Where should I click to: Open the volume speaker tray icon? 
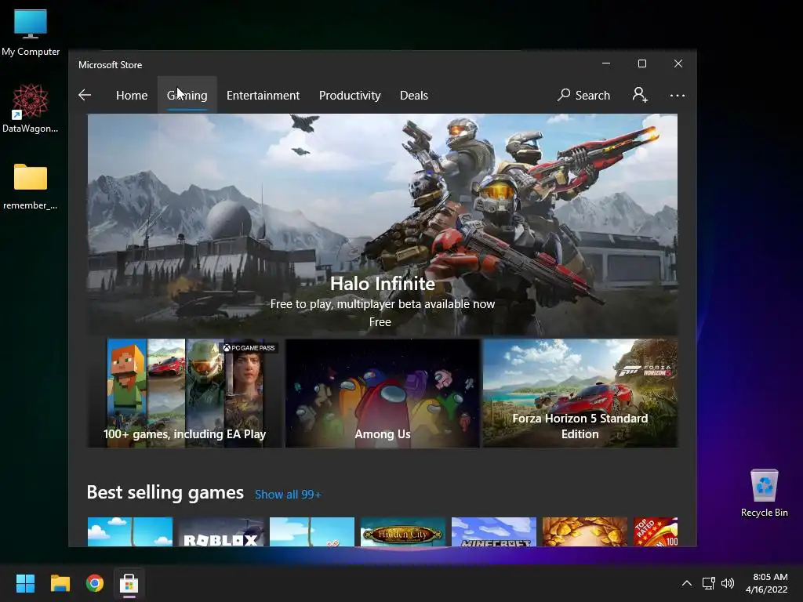pyautogui.click(x=728, y=583)
